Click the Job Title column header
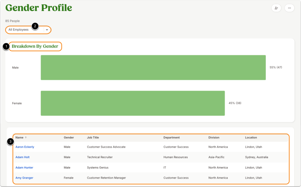Image resolution: width=301 pixels, height=187 pixels. tap(93, 137)
